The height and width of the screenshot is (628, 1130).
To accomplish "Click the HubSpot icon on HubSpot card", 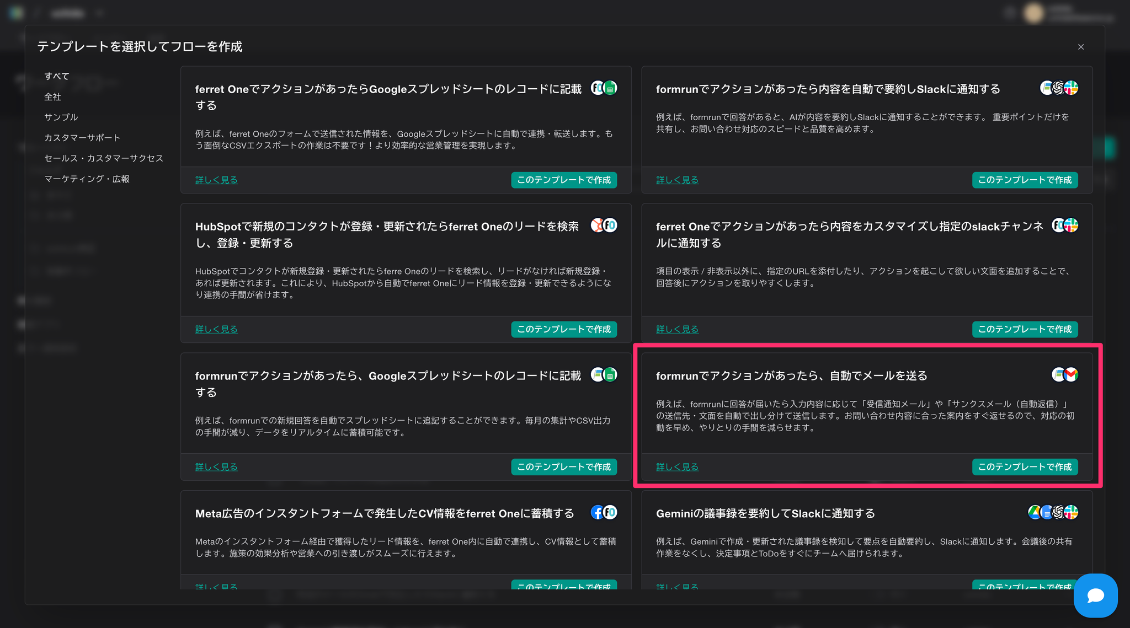I will (x=597, y=226).
